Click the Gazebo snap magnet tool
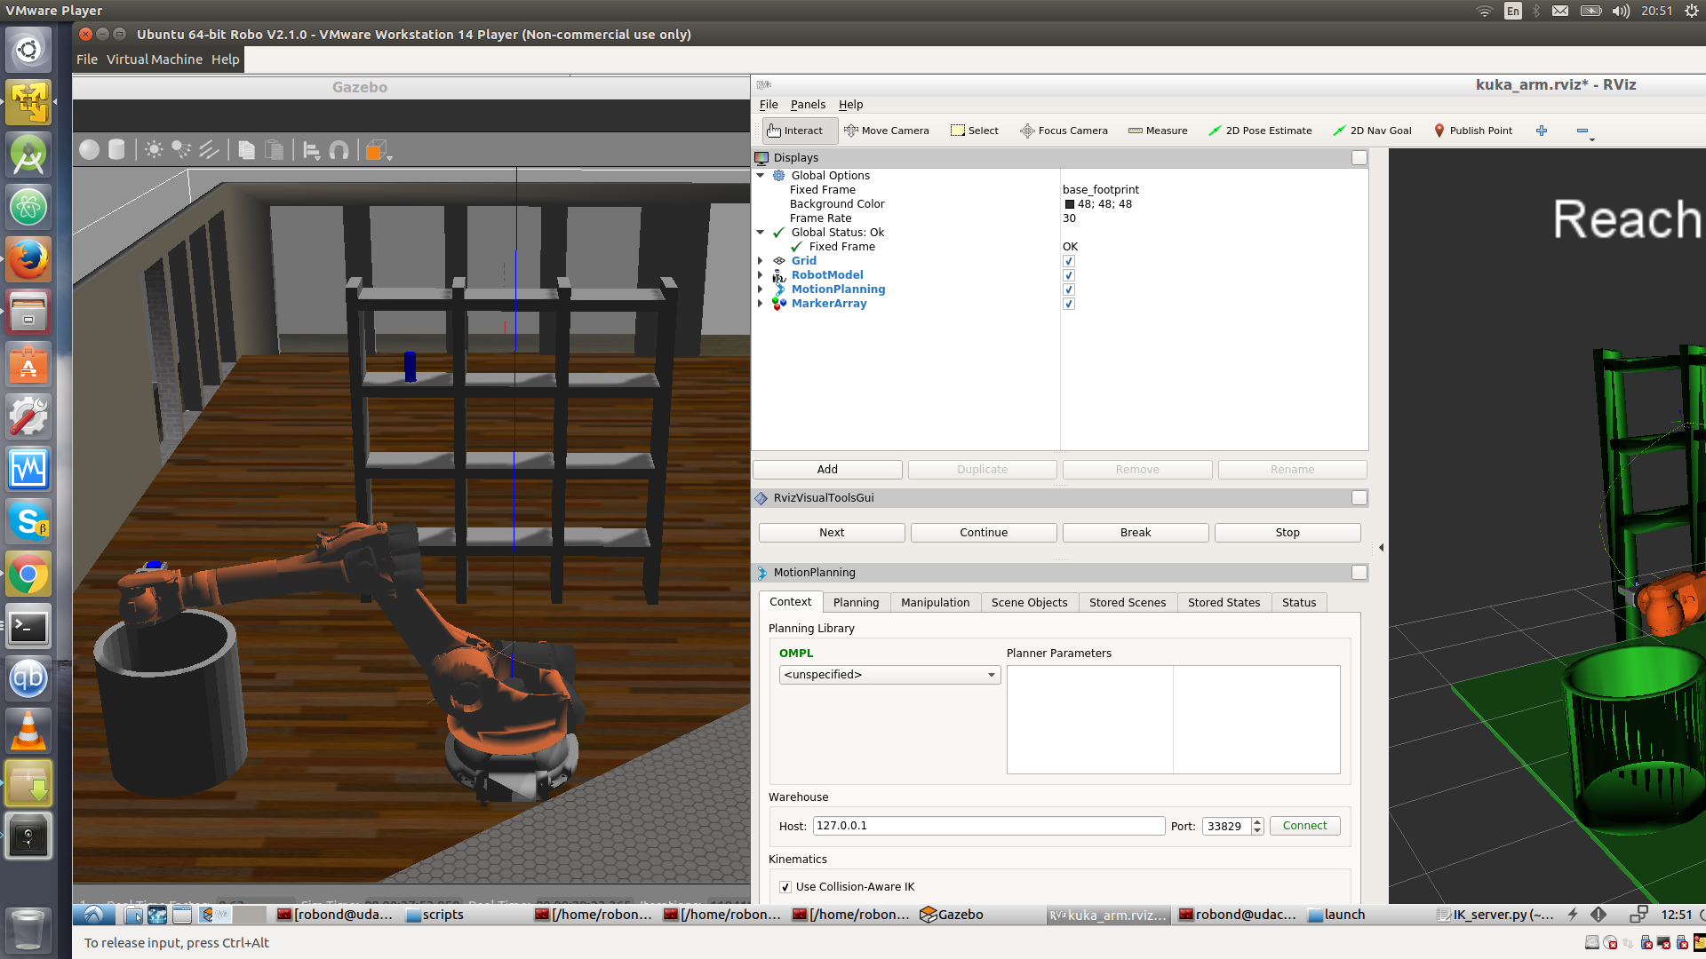The image size is (1706, 959). [339, 151]
